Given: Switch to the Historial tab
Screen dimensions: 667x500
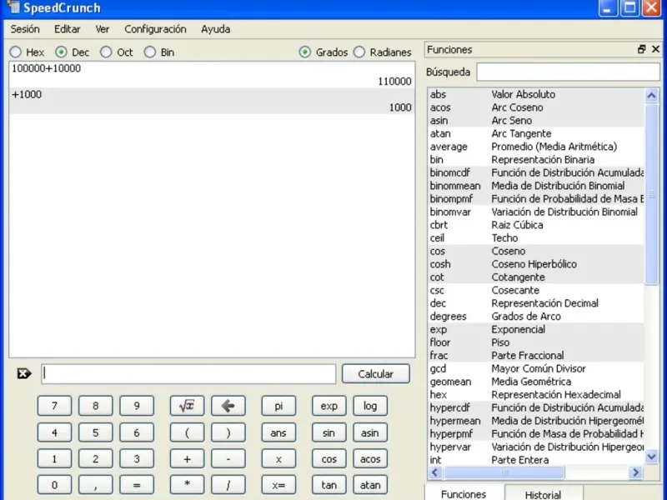Looking at the screenshot, I should (543, 494).
